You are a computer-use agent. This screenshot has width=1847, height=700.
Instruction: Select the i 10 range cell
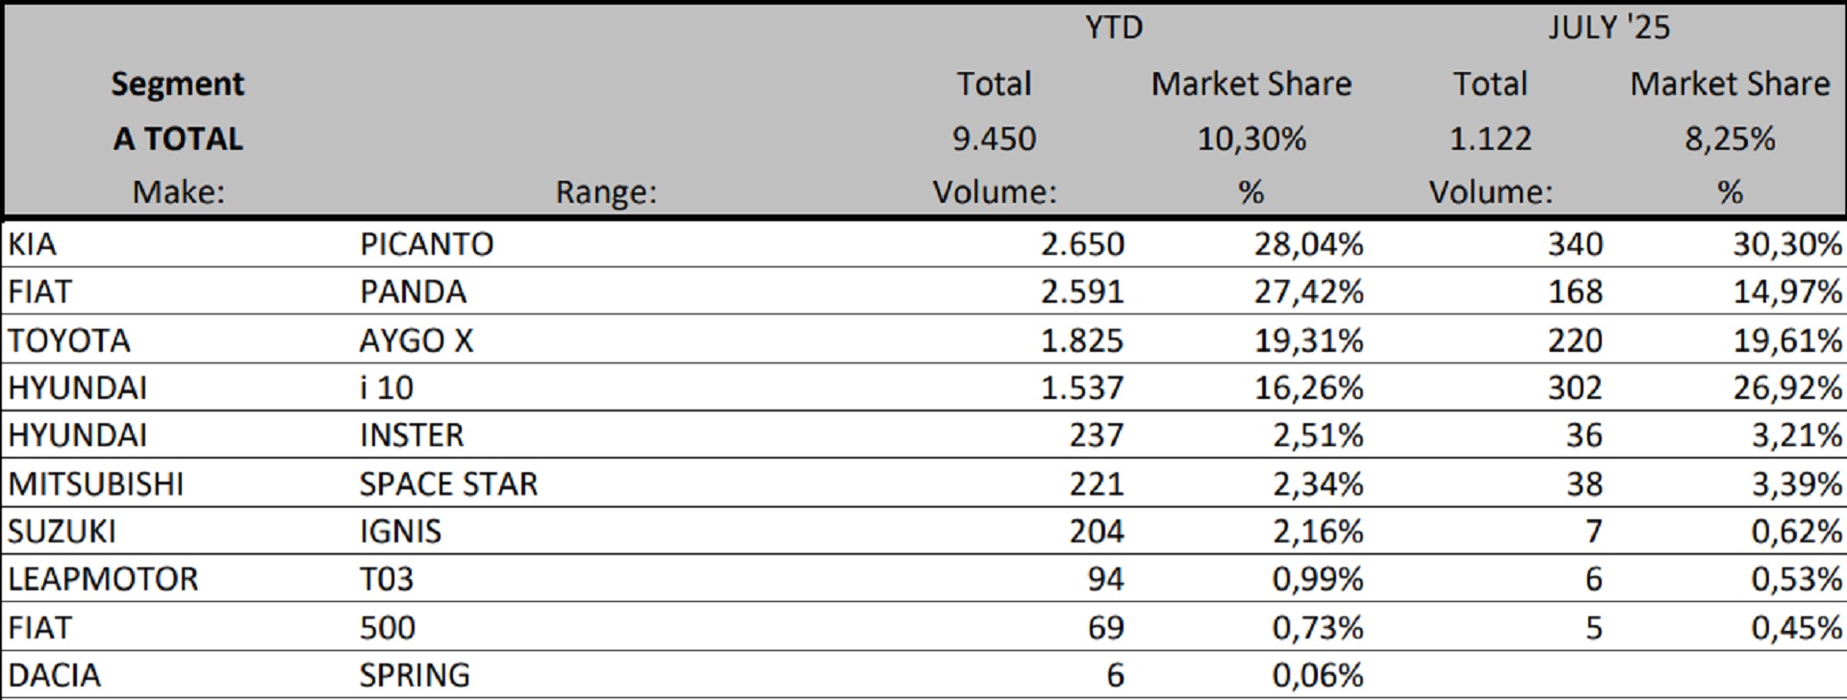[x=386, y=387]
